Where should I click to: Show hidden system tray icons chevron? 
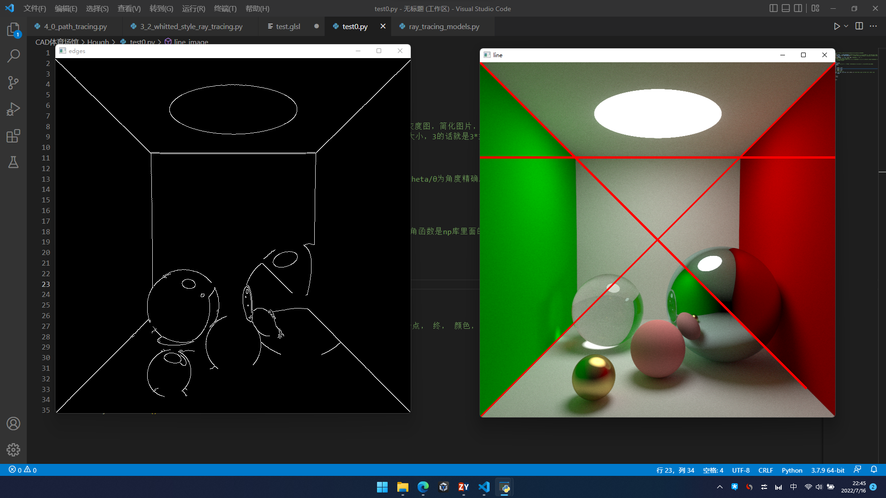(719, 487)
